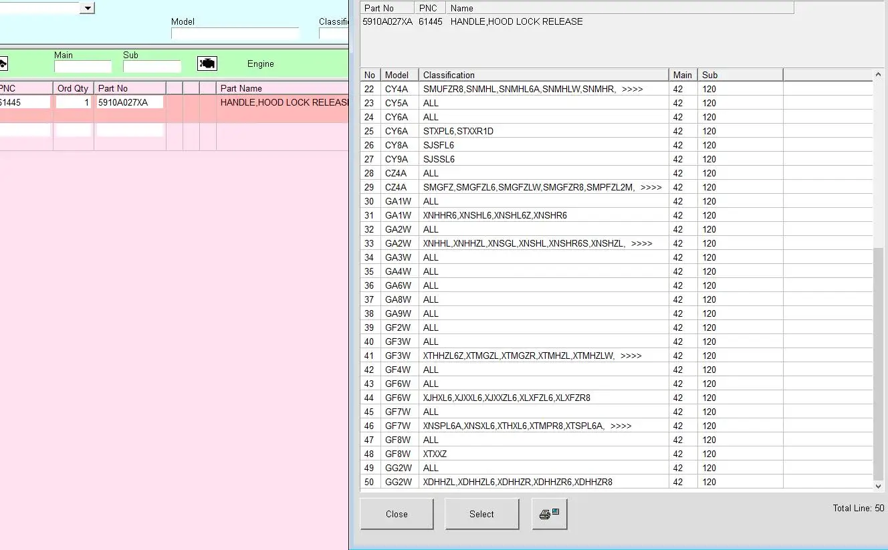The height and width of the screenshot is (550, 888).
Task: Focus the Sub input field
Action: (152, 67)
